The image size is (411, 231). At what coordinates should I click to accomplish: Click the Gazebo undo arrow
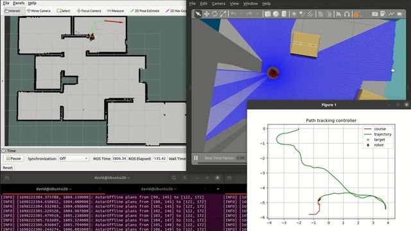[233, 14]
